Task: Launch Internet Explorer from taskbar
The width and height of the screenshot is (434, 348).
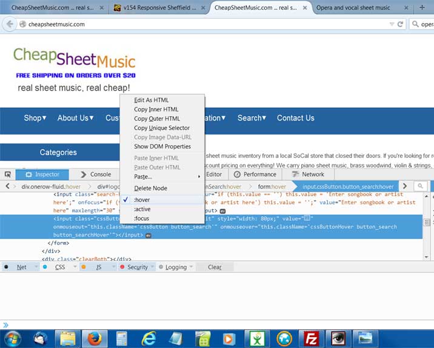Action: (x=149, y=339)
